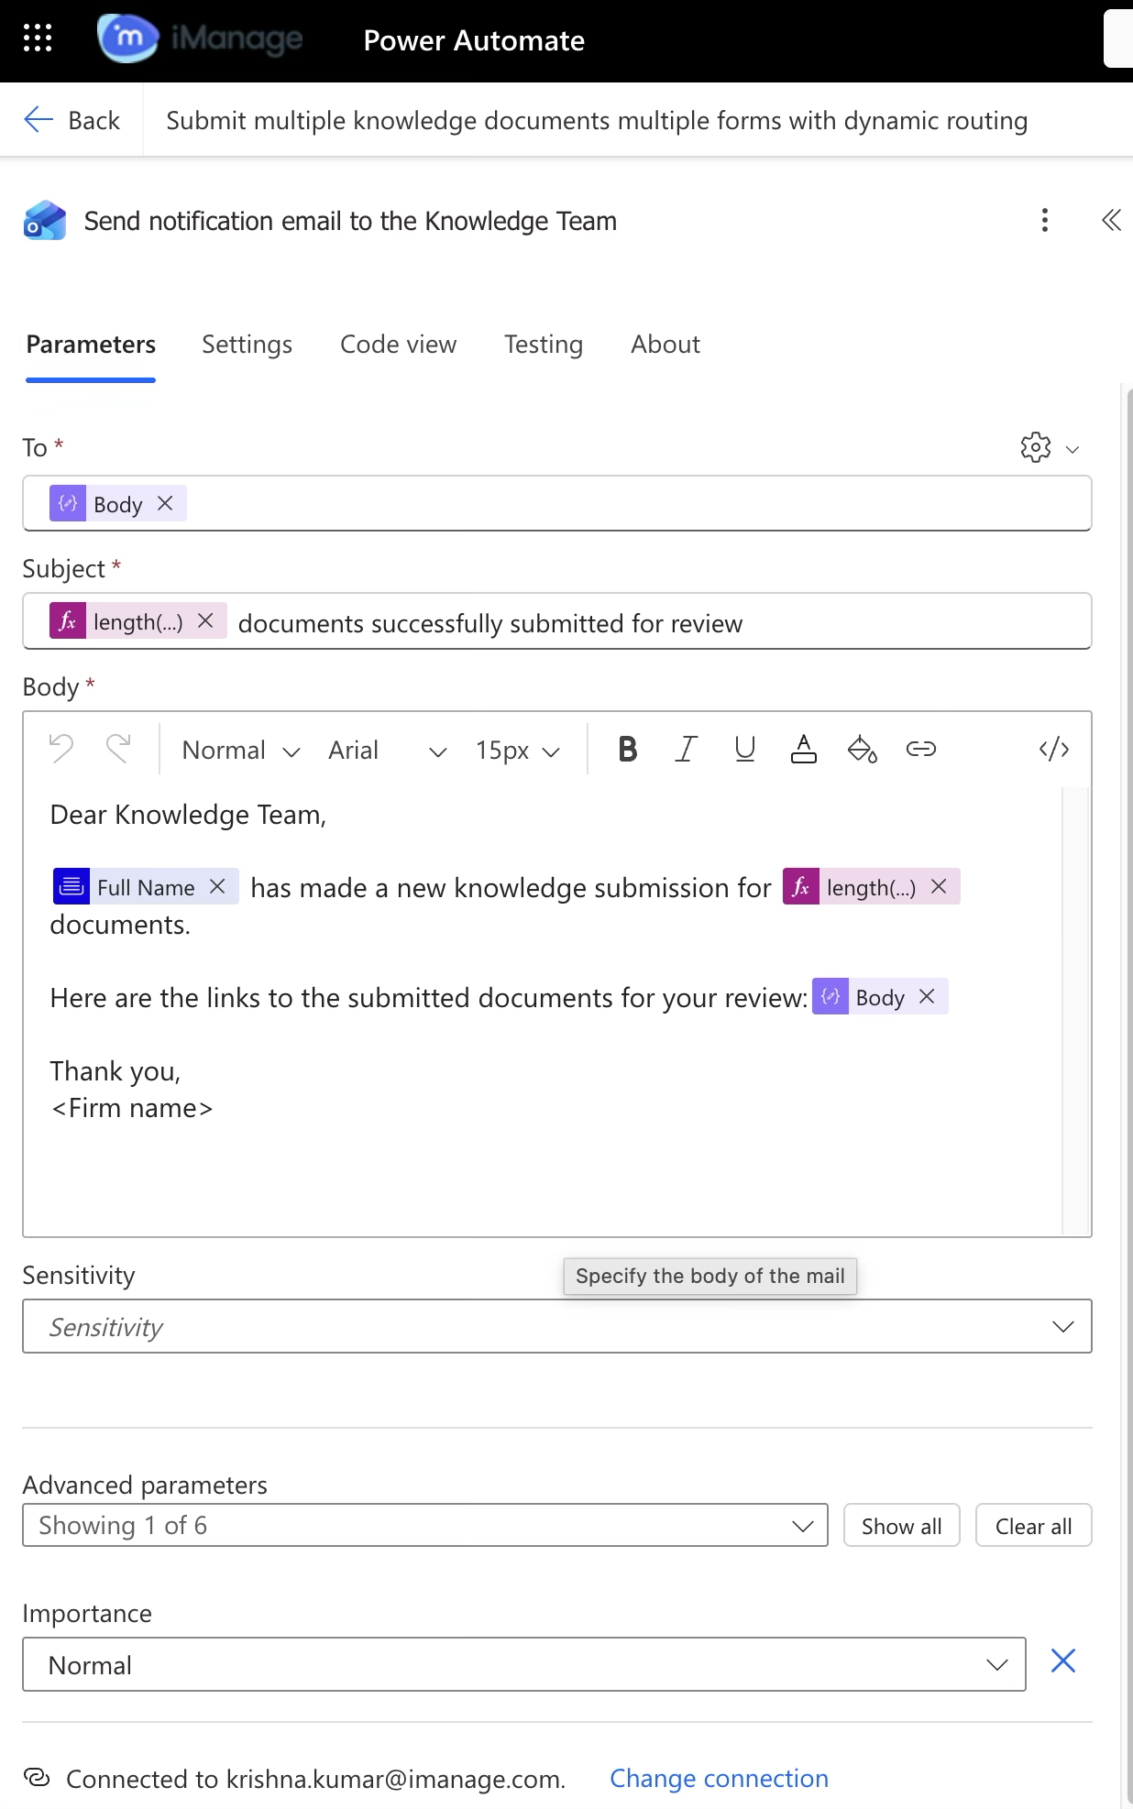Open the Arial font dropdown
Viewport: 1133px width, 1809px height.
(x=387, y=750)
